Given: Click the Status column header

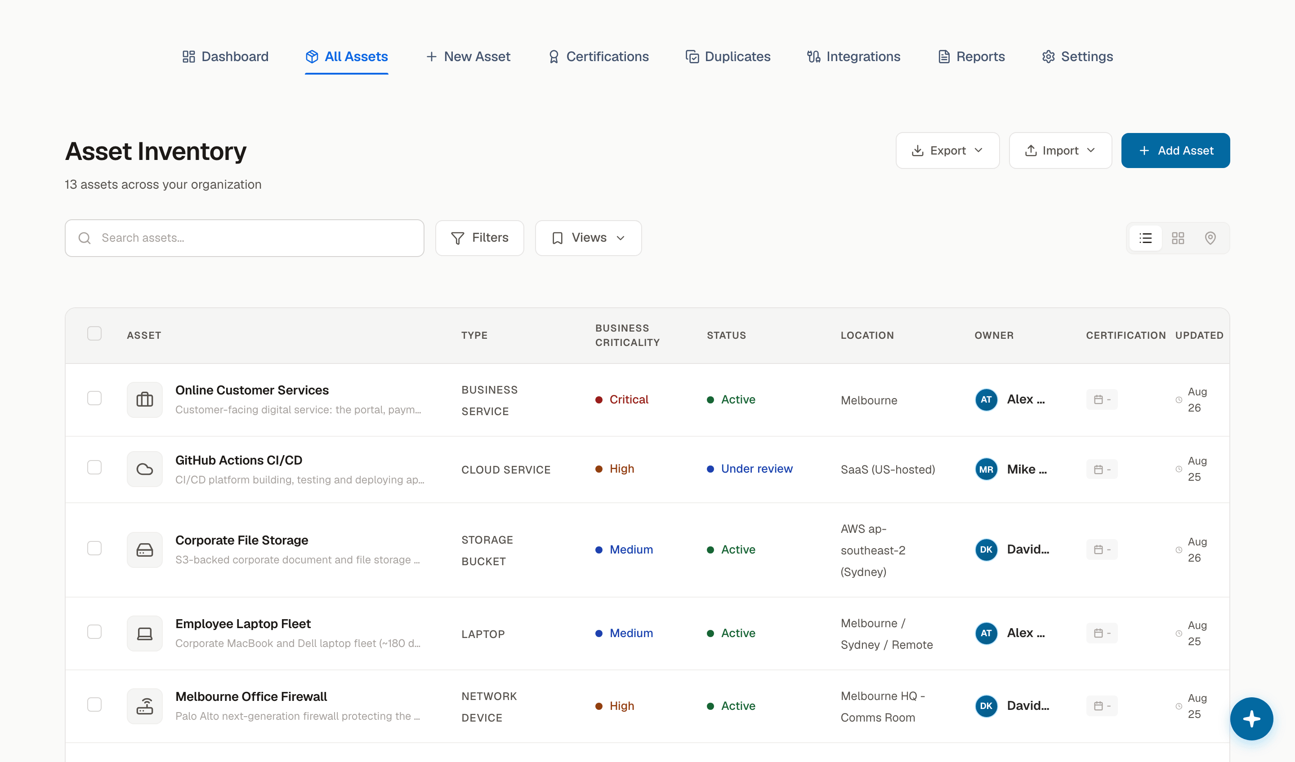Looking at the screenshot, I should tap(726, 336).
